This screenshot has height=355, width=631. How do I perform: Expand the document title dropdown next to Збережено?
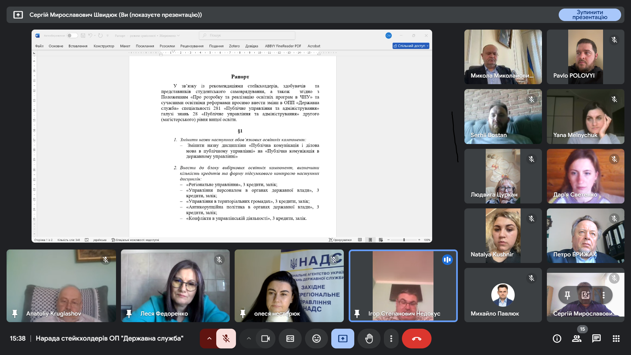click(178, 35)
